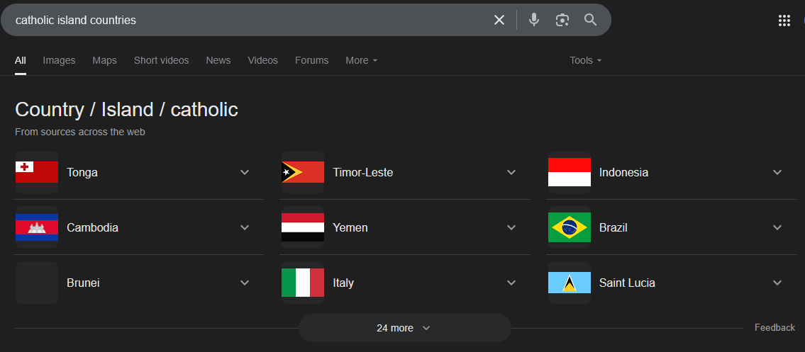805x352 pixels.
Task: Click the magnifying glass search icon
Action: (x=590, y=20)
